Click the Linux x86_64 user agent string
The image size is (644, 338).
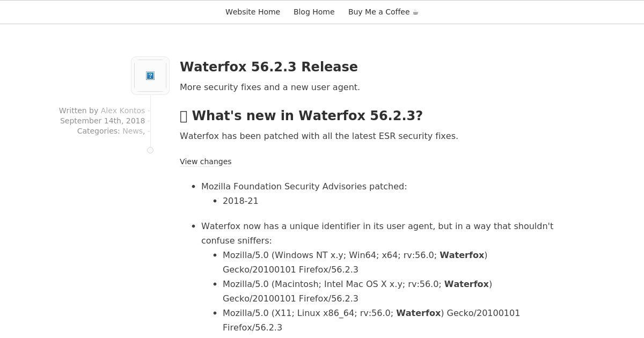pyautogui.click(x=371, y=320)
